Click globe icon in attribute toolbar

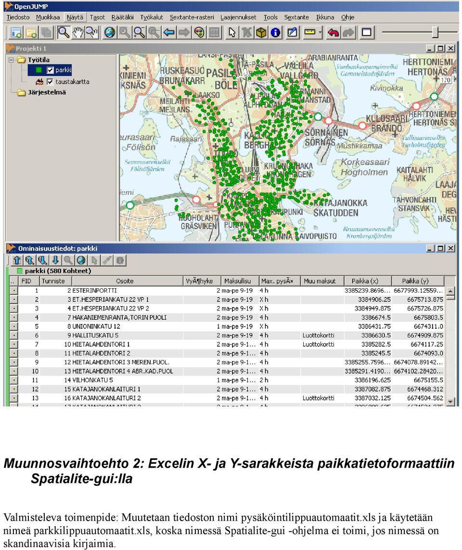(x=81, y=260)
